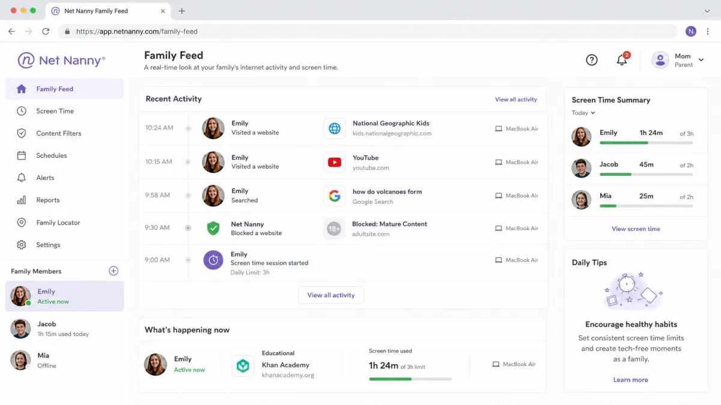Screen dimensions: 721x405
Task: Open the browser tab list chevron
Action: coord(707,11)
